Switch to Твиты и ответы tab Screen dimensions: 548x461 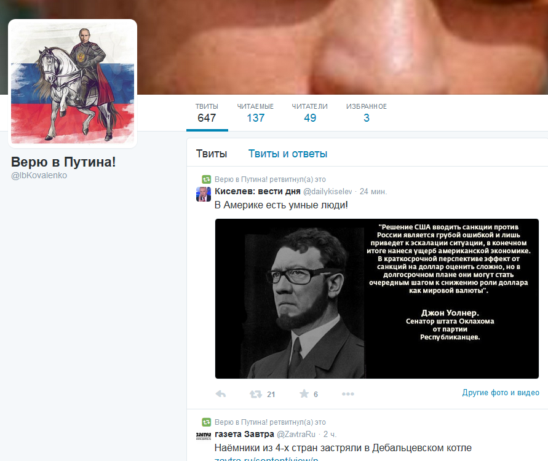click(x=288, y=154)
